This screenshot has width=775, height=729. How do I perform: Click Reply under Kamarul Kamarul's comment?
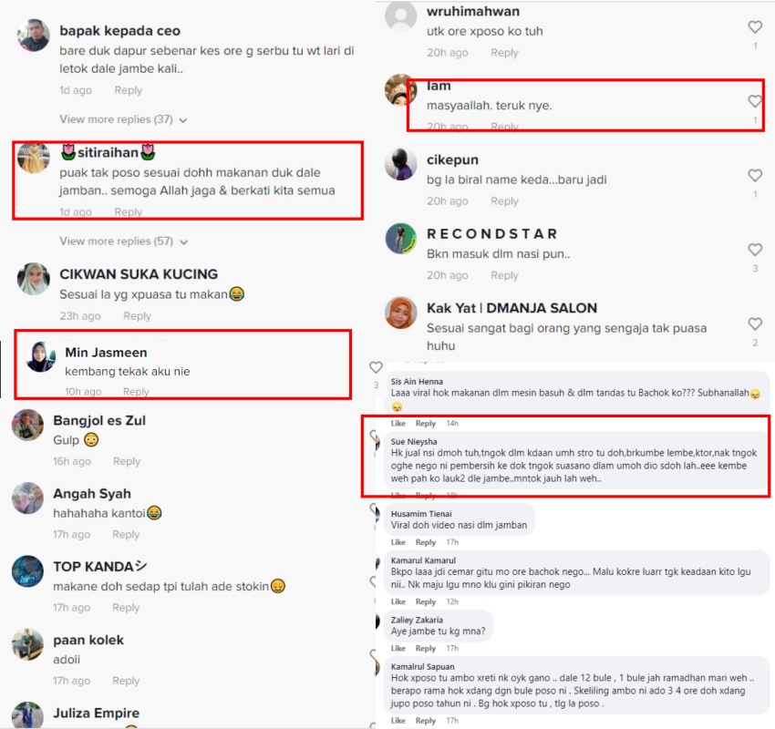426,601
